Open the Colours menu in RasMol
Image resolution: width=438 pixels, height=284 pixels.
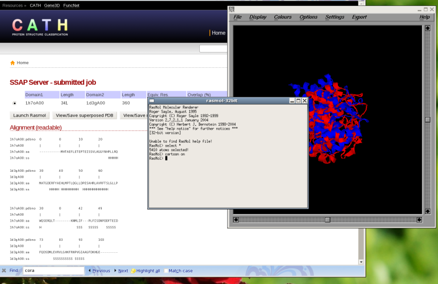(x=283, y=17)
